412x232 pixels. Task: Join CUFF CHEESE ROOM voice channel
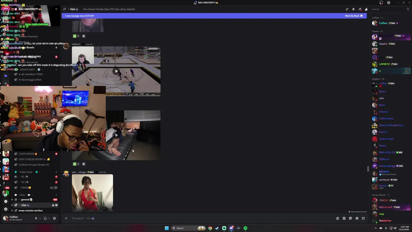coord(35,159)
